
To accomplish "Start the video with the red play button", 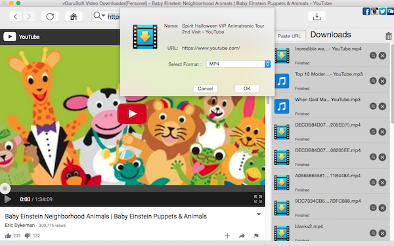I will 132,113.
